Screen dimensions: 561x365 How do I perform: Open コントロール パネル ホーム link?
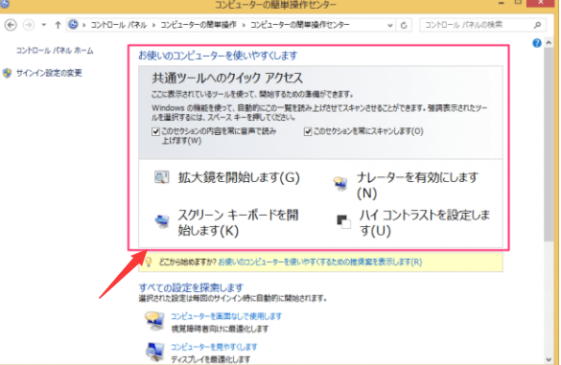55,51
